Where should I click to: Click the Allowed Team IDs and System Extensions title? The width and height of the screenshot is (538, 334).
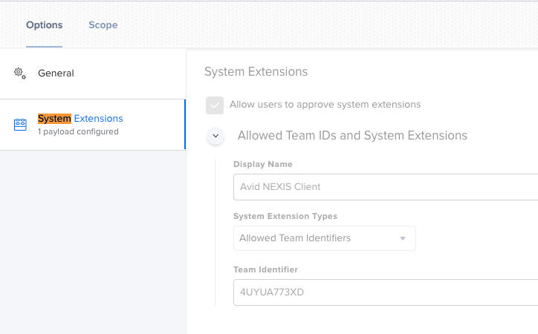pos(352,136)
